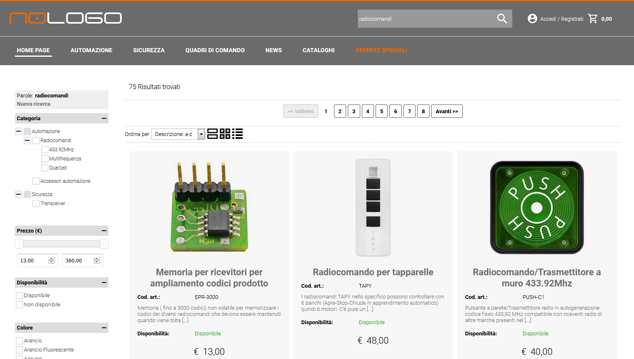
Task: Open the OFFERTE SPECIALI menu
Action: (x=381, y=50)
